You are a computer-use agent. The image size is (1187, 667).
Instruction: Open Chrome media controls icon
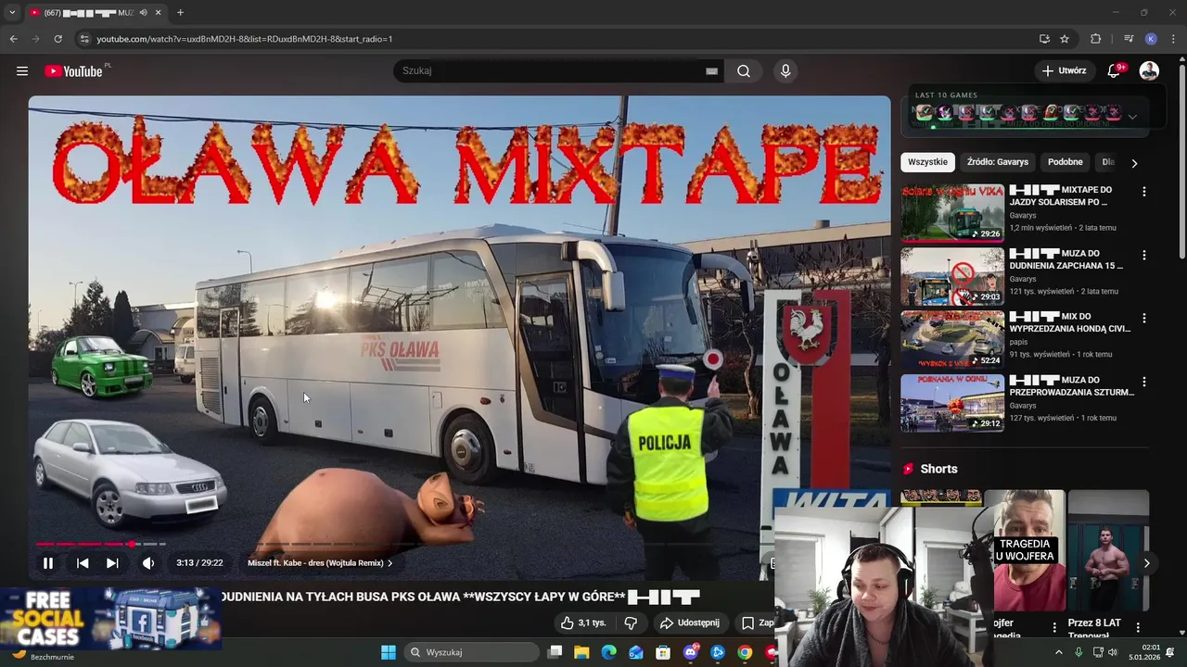coord(1129,39)
